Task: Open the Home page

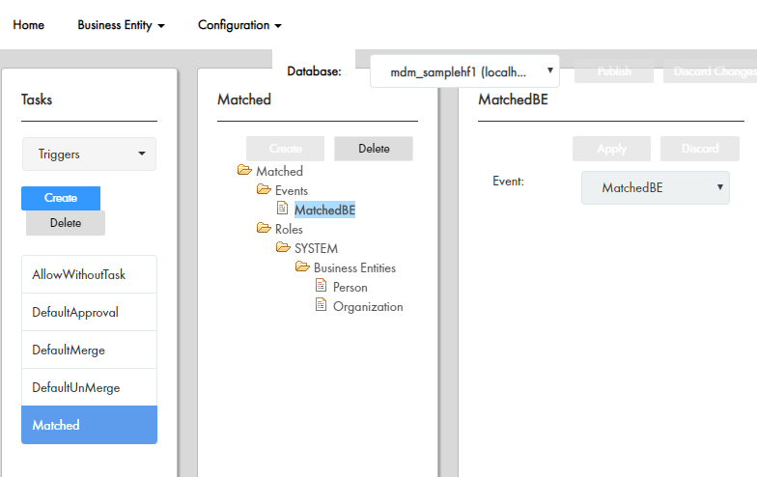Action: 29,25
